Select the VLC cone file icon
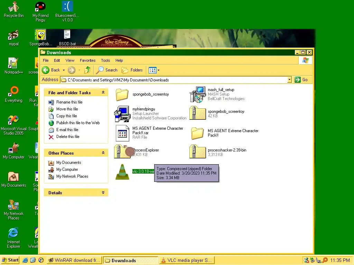This screenshot has height=265, width=354. coord(122,172)
